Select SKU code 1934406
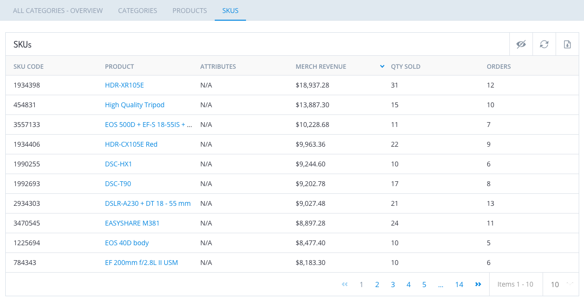 (26, 144)
